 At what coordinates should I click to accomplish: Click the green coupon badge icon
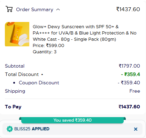[10, 129]
